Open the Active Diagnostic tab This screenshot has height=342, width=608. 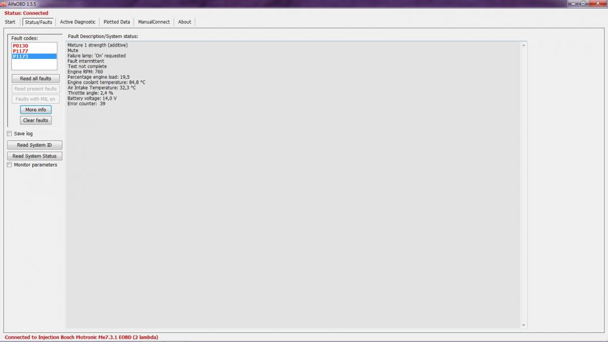pyautogui.click(x=78, y=22)
